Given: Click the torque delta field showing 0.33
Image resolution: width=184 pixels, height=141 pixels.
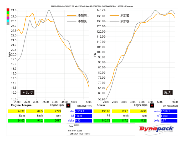Looking at the screenshot, I should click(83, 120).
